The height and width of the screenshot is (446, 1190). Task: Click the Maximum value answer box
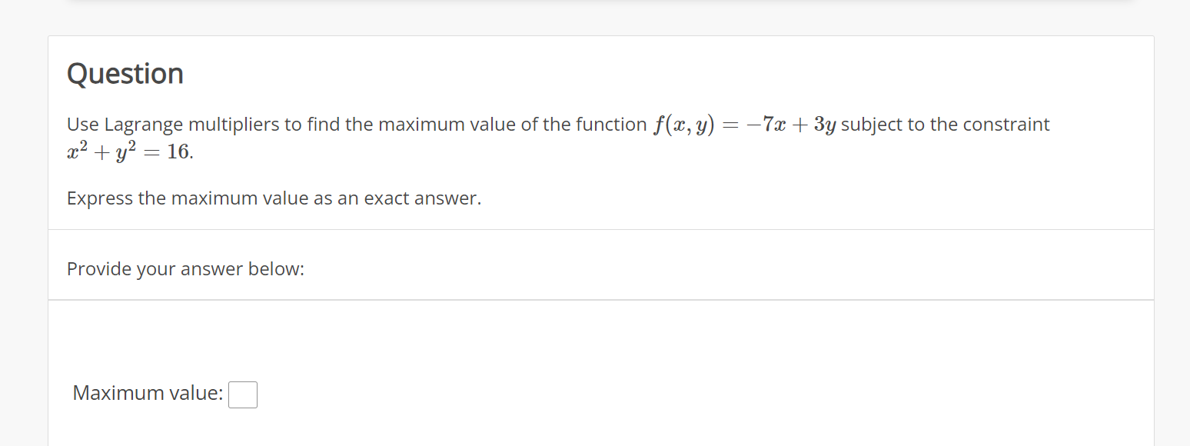tap(243, 394)
